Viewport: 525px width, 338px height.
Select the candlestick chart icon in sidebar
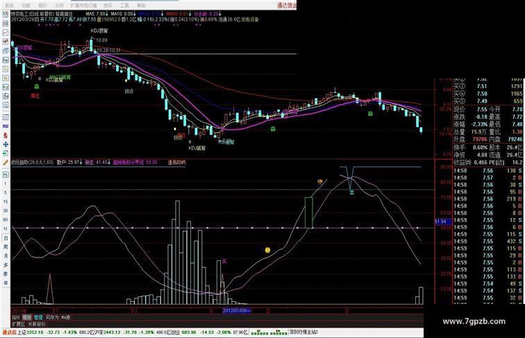[x=6, y=42]
